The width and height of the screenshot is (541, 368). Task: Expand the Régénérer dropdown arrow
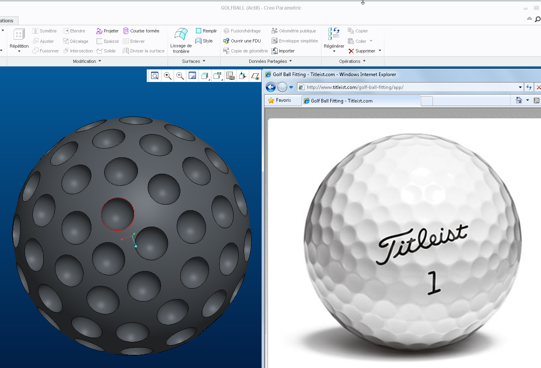coord(334,51)
